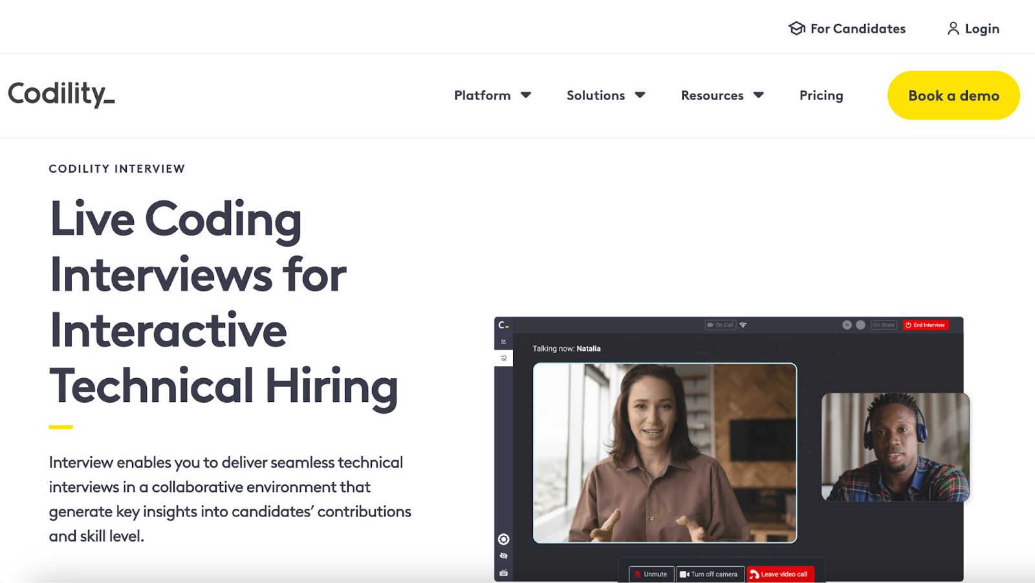This screenshot has height=583, width=1035.
Task: Open the code playback tool in the sidebar
Action: coord(503,358)
